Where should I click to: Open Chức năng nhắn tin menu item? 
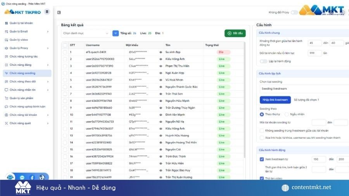tap(27, 90)
